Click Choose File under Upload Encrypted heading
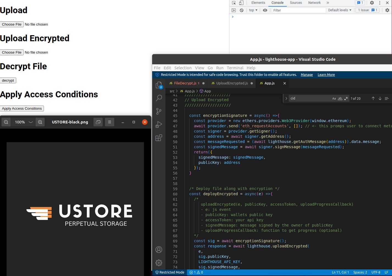 point(12,53)
